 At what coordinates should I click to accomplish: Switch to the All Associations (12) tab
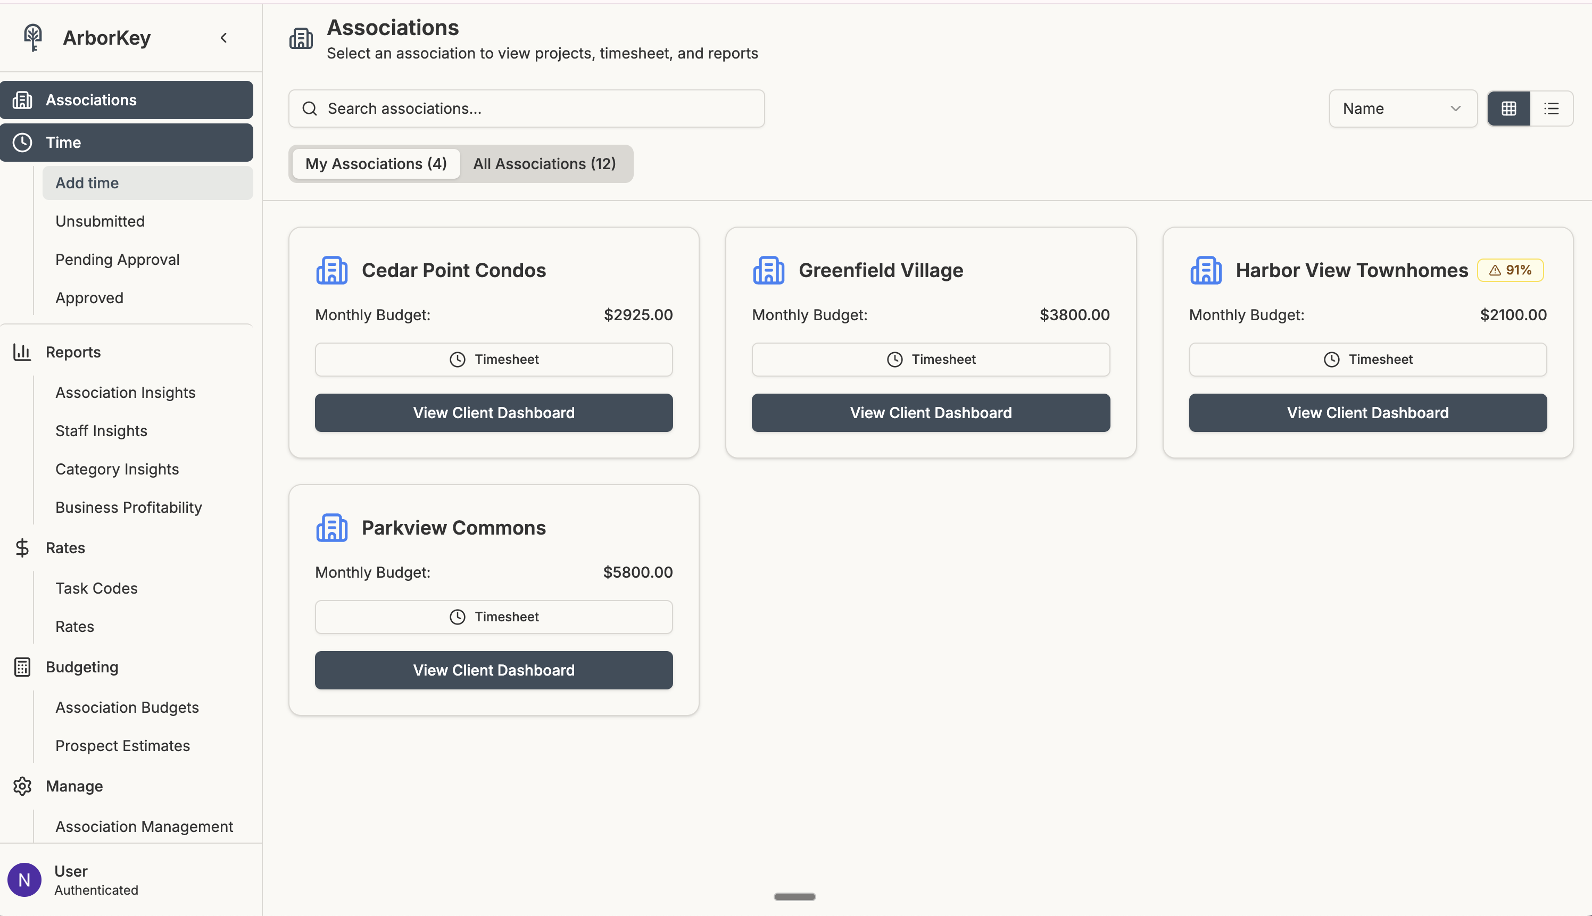pyautogui.click(x=544, y=164)
